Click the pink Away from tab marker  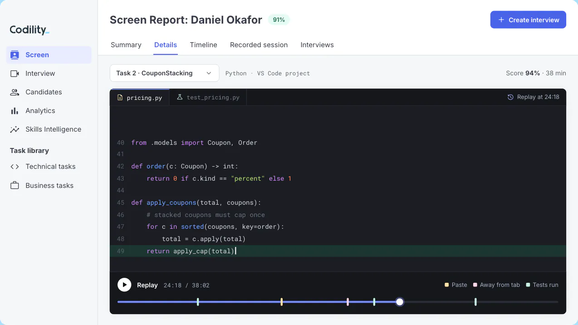(348, 302)
